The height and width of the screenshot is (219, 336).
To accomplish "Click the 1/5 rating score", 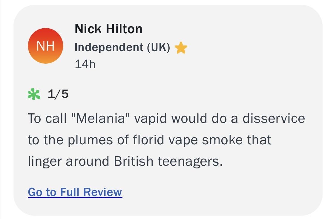I will click(58, 94).
